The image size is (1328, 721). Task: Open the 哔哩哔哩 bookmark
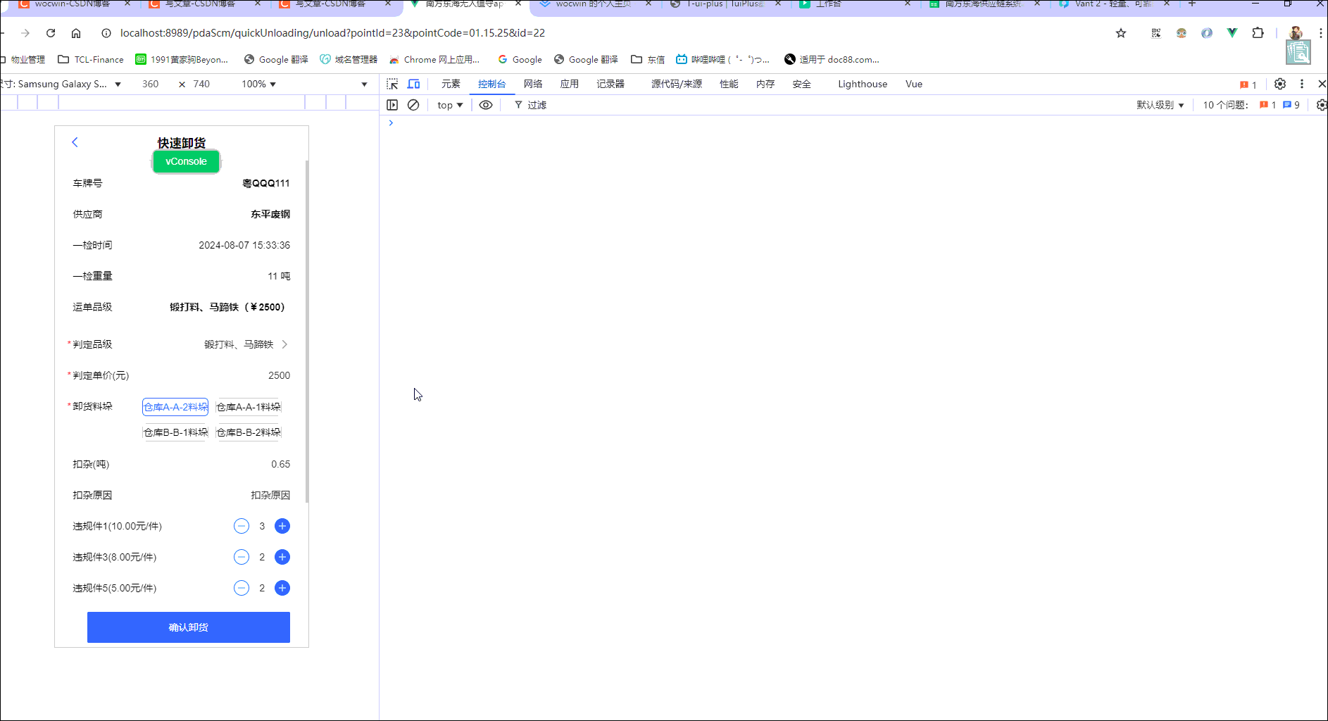(722, 60)
